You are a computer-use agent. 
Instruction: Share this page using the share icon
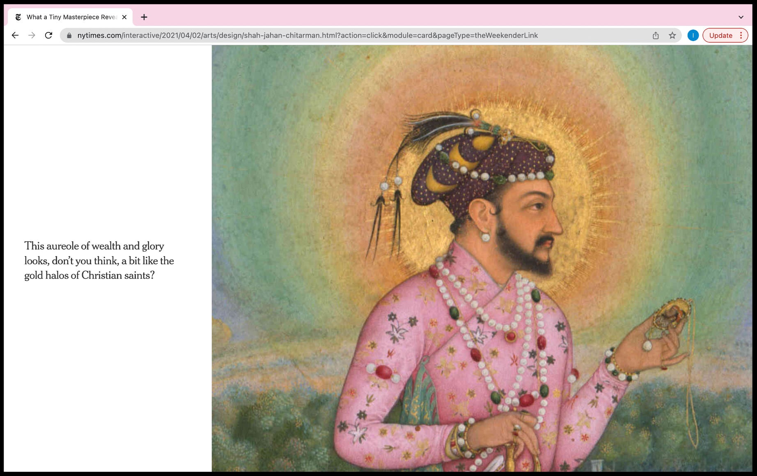pyautogui.click(x=656, y=35)
